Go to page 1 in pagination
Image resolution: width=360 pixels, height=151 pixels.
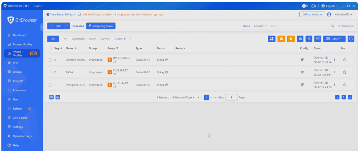207,97
